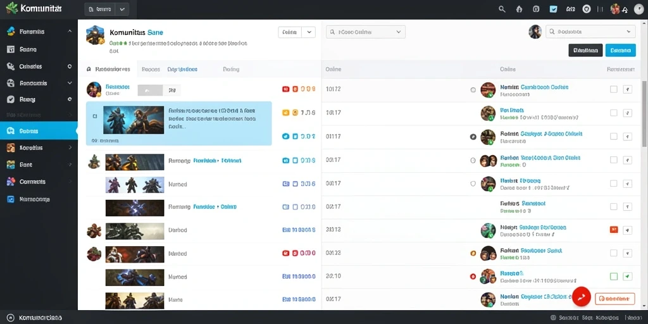This screenshot has width=648, height=324.
Task: Select the dark filled radio in the 01117 row
Action: point(473,137)
